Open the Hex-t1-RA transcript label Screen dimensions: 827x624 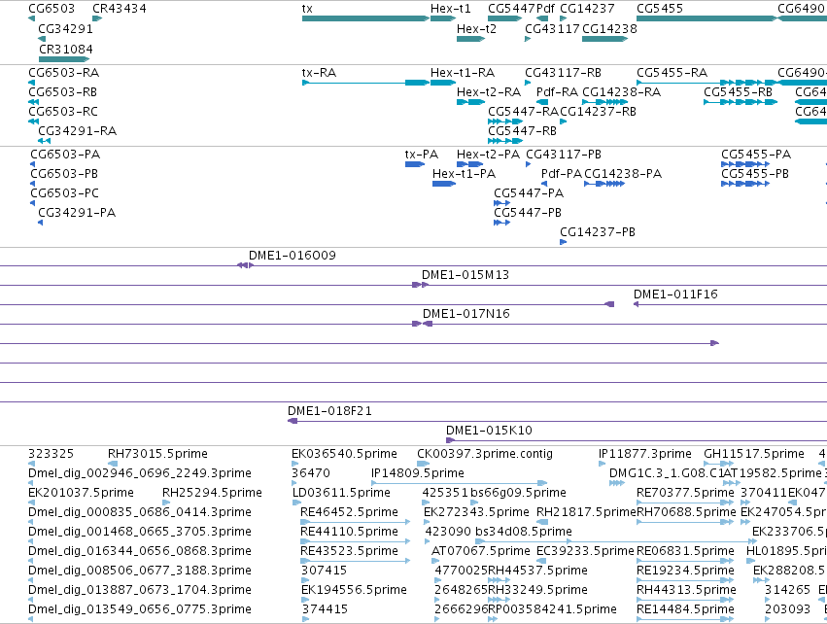pos(463,73)
